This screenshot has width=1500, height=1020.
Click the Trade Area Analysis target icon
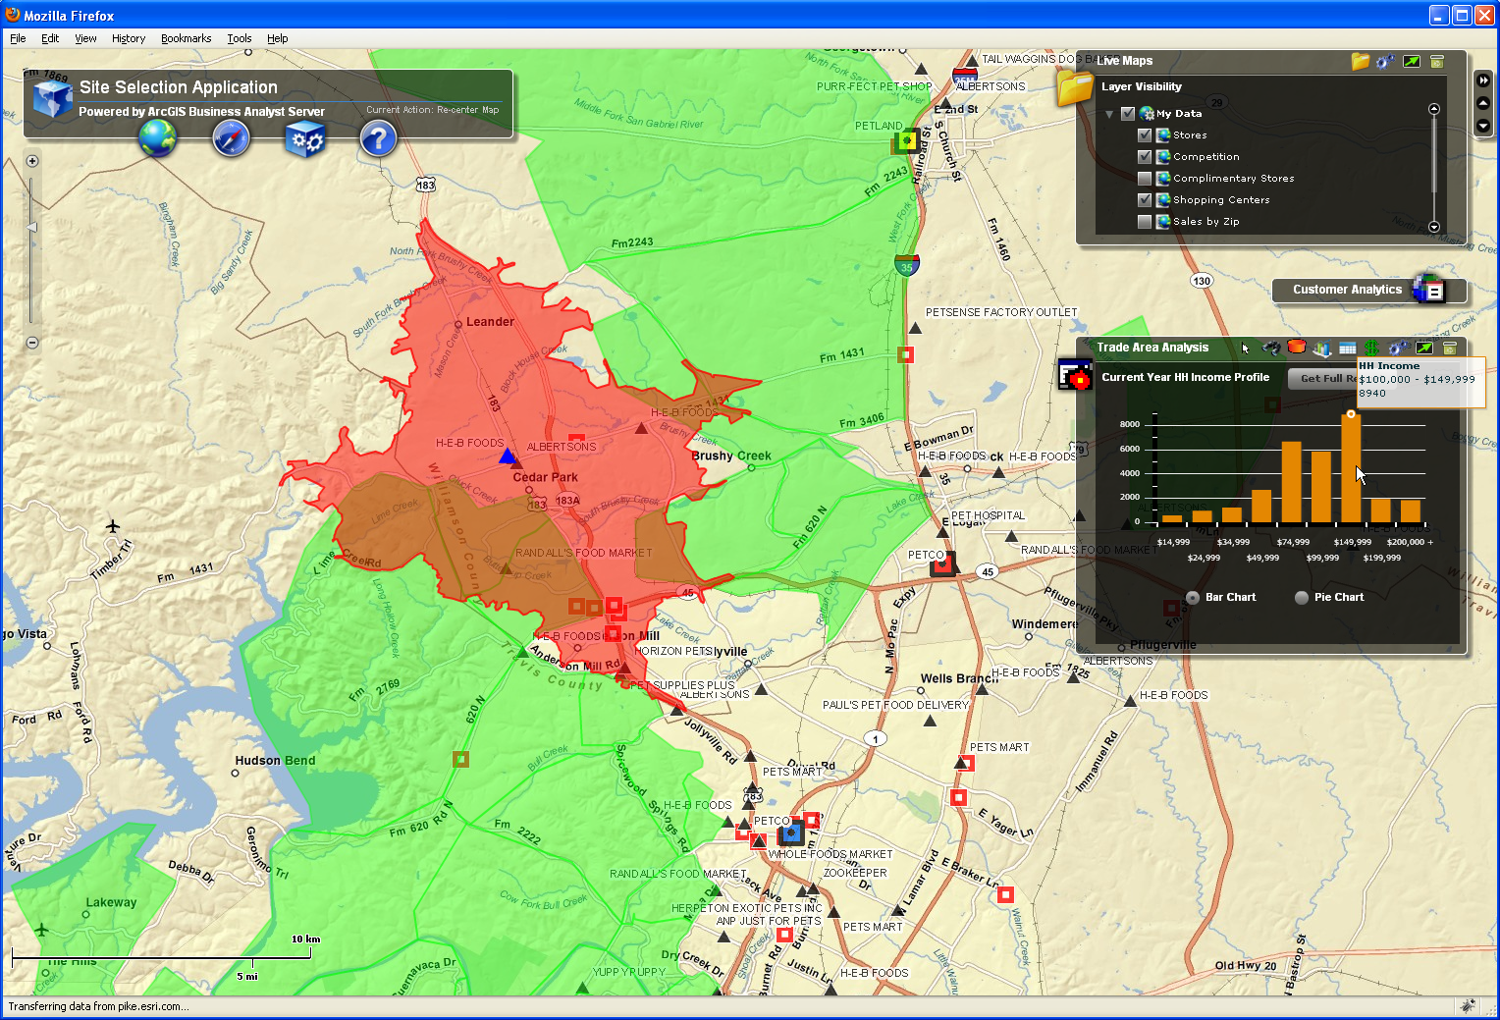pos(1075,375)
